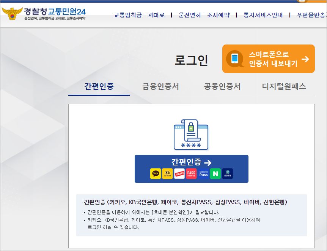Select the KB국민은행 yellow icon
Viewport: 327px width, 251px height.
coord(167,174)
